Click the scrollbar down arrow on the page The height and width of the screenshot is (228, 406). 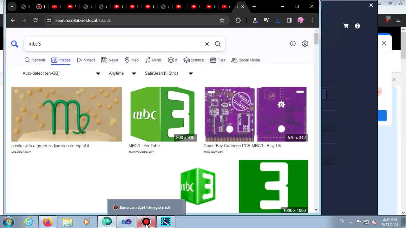[316, 210]
